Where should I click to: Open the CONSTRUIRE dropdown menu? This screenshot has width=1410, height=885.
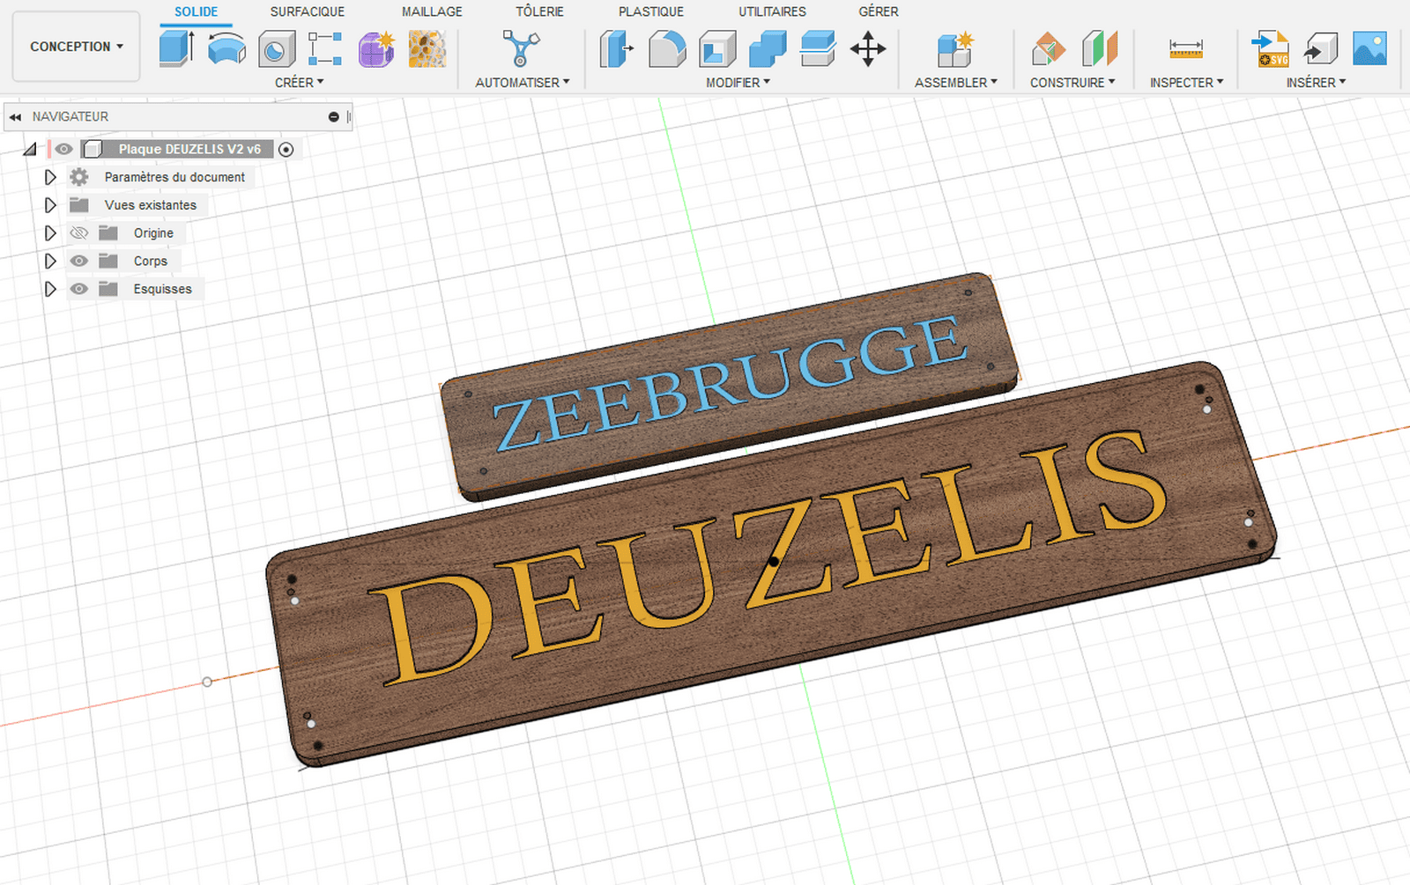[1072, 82]
